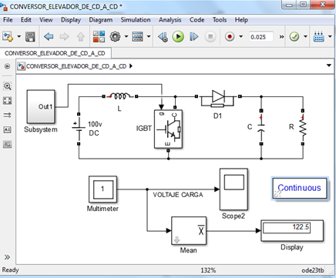Click the Record simulation data icon
This screenshot has width=336, height=278.
pyautogui.click(x=230, y=37)
